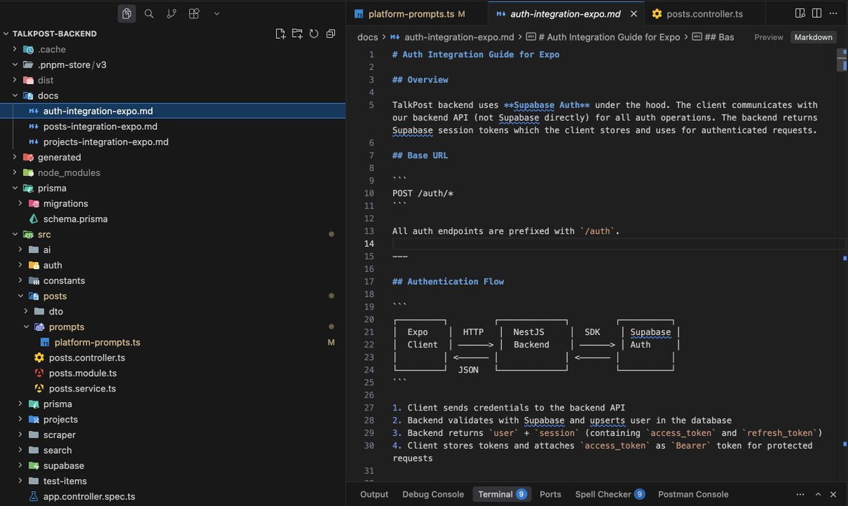Expand the projects folder

[x=20, y=419]
